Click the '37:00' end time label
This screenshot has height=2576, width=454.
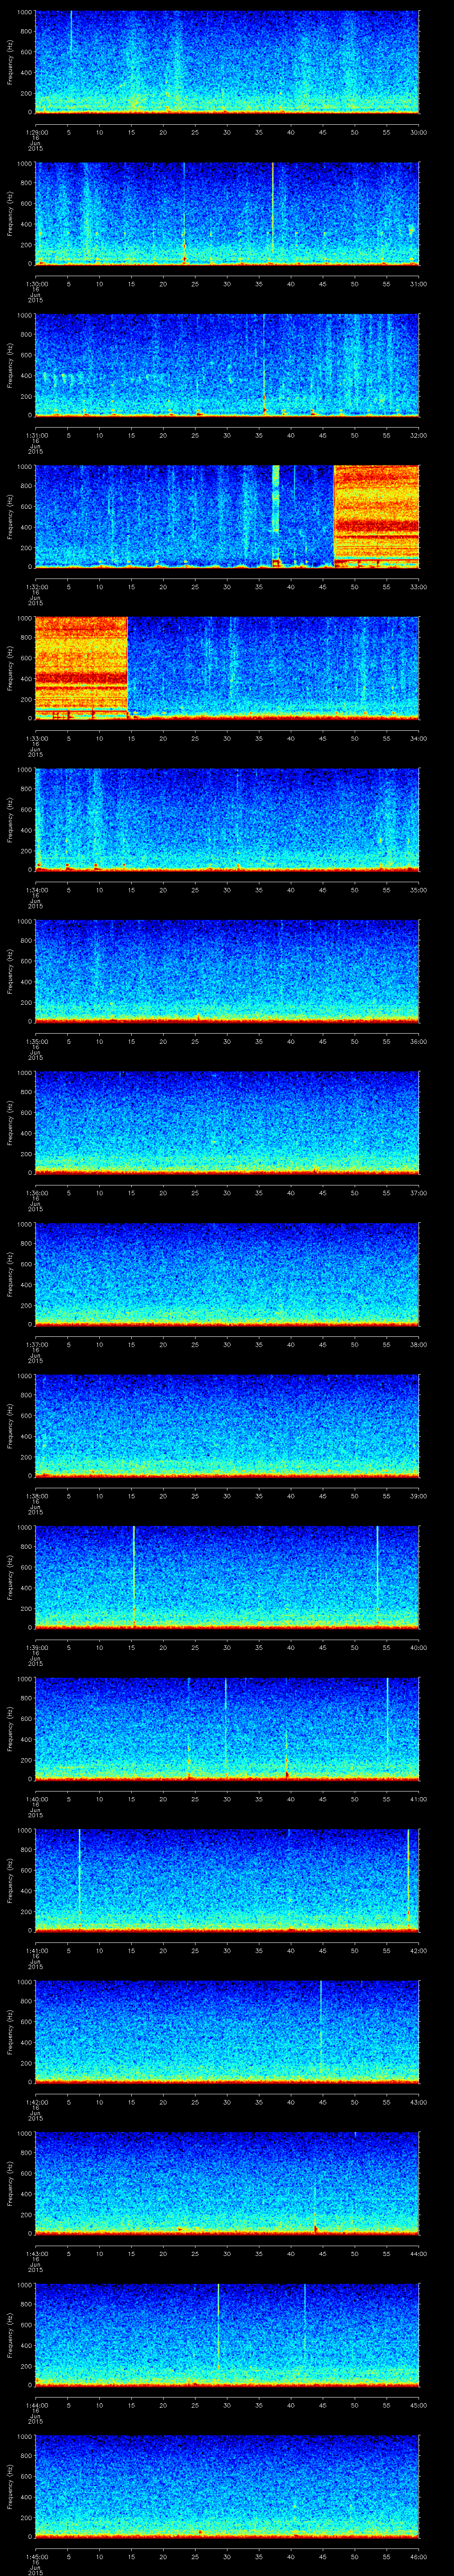click(x=419, y=1193)
